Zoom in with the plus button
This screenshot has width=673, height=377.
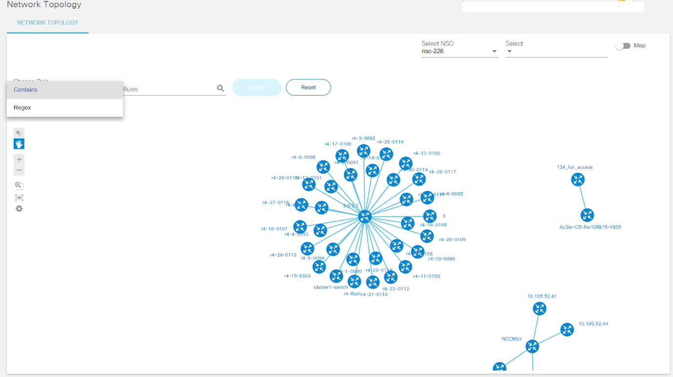point(19,159)
